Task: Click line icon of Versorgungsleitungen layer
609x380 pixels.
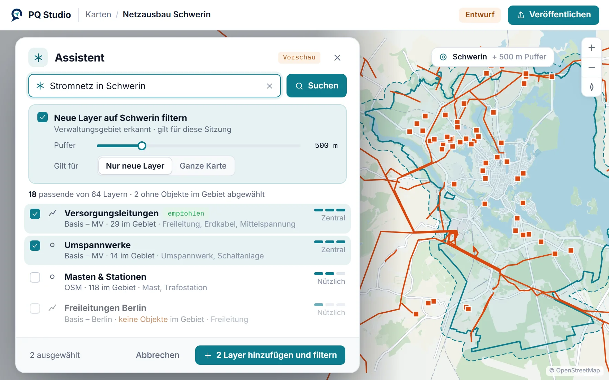Action: pos(52,213)
